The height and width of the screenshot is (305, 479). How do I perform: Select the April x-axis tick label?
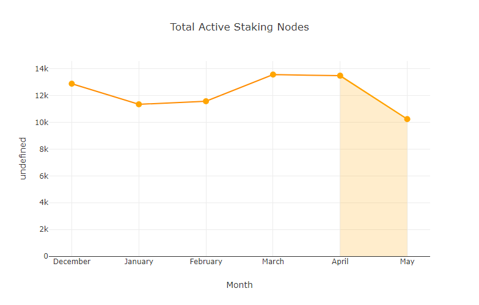point(340,262)
